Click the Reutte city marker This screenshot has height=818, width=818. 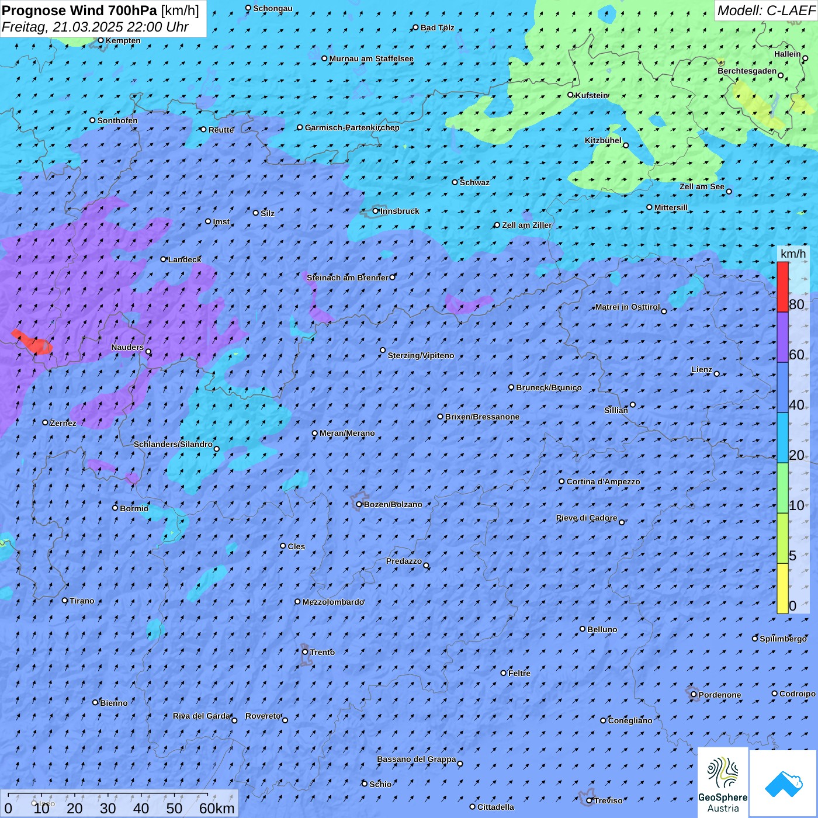tap(203, 130)
